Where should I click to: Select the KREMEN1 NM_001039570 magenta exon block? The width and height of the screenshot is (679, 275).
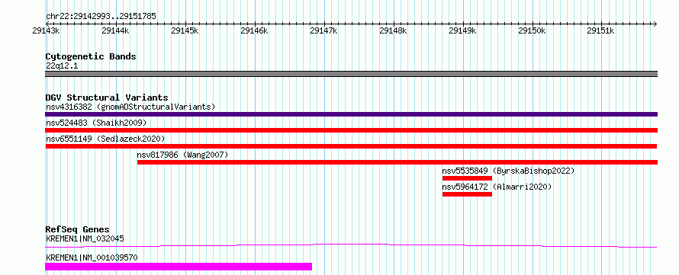point(179,267)
